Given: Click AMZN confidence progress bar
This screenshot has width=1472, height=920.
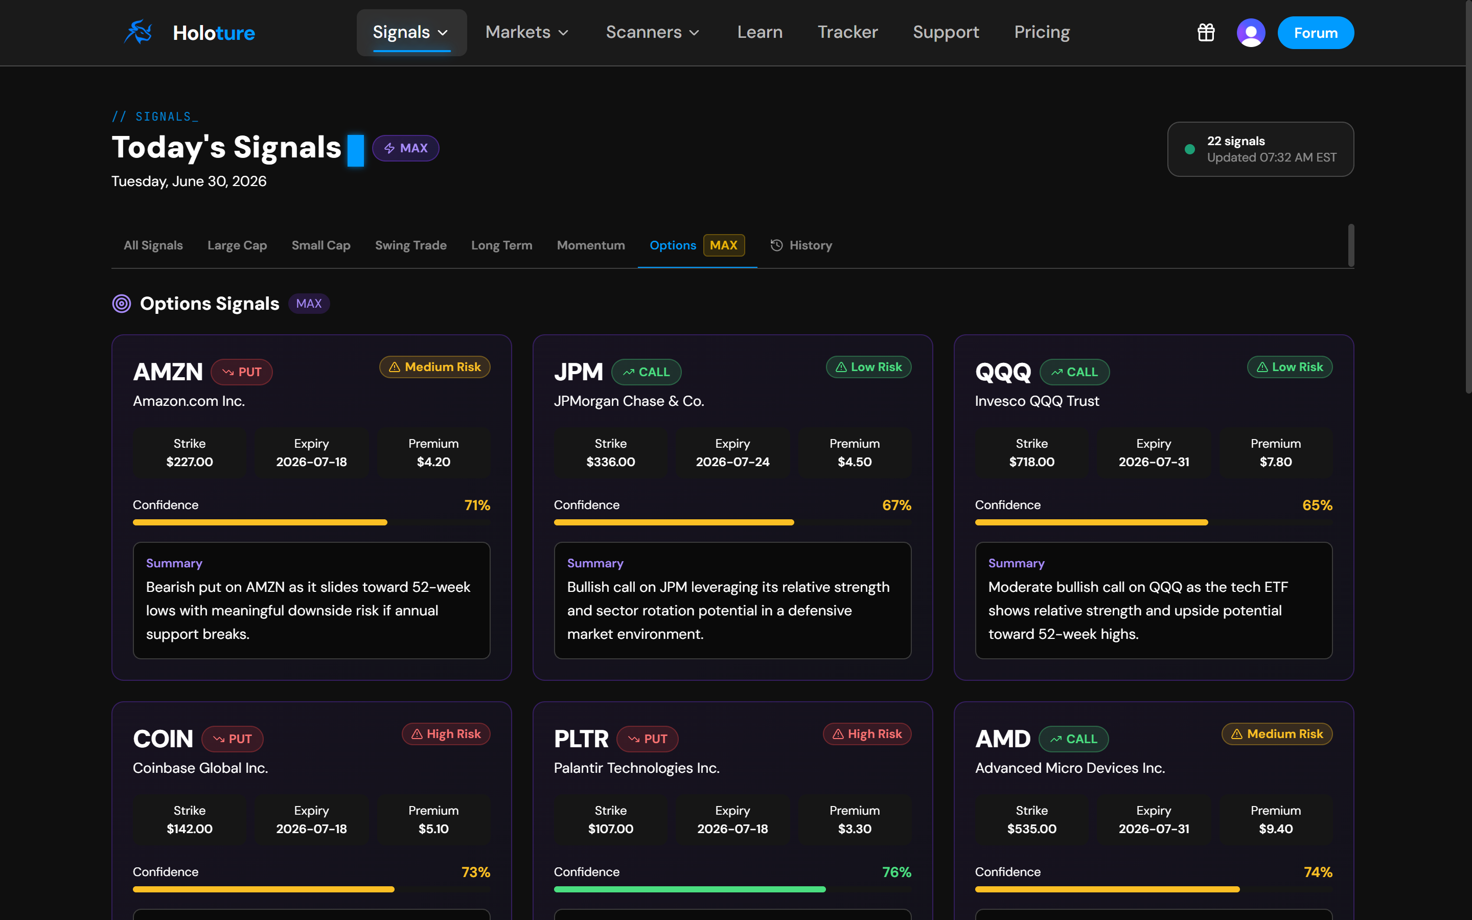Looking at the screenshot, I should coord(311,522).
